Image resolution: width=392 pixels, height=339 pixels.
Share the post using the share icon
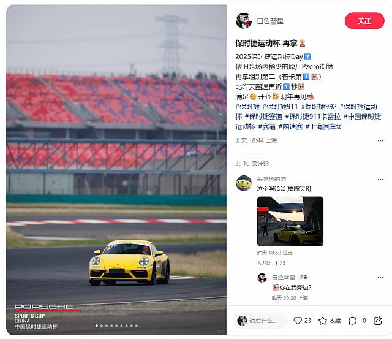(377, 321)
